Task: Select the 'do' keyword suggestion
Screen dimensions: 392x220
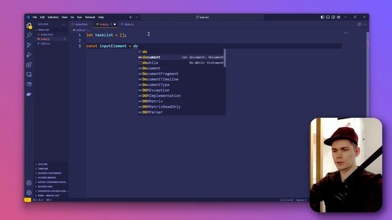Action: pyautogui.click(x=182, y=51)
